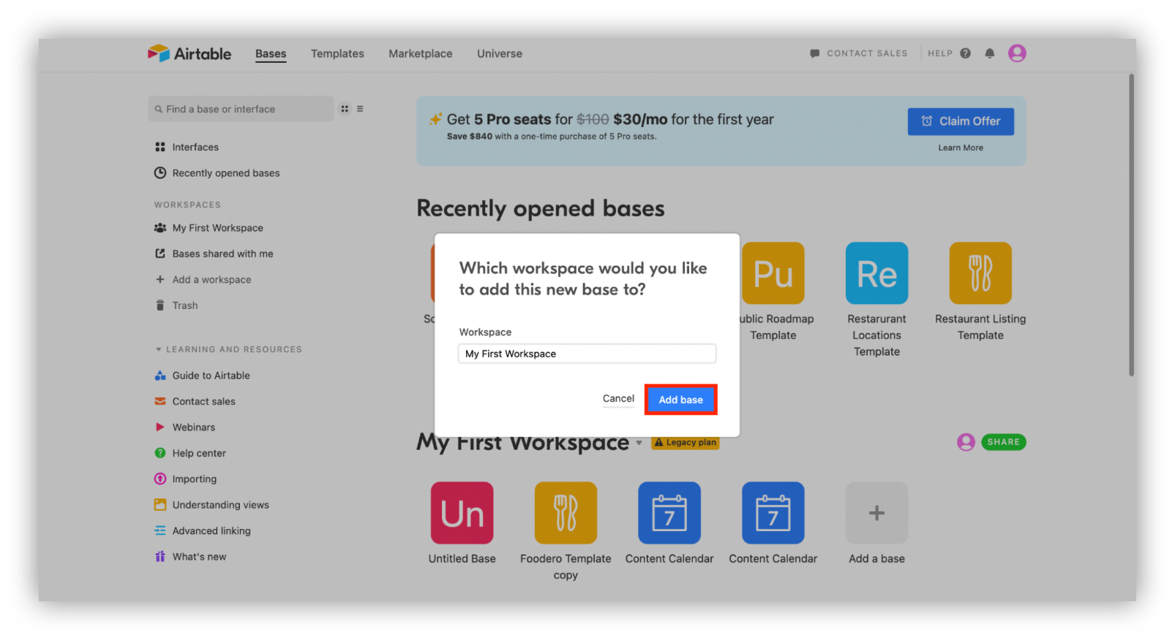Screen dimensions: 1175x640
Task: Open the Untitled Base icon
Action: (462, 513)
